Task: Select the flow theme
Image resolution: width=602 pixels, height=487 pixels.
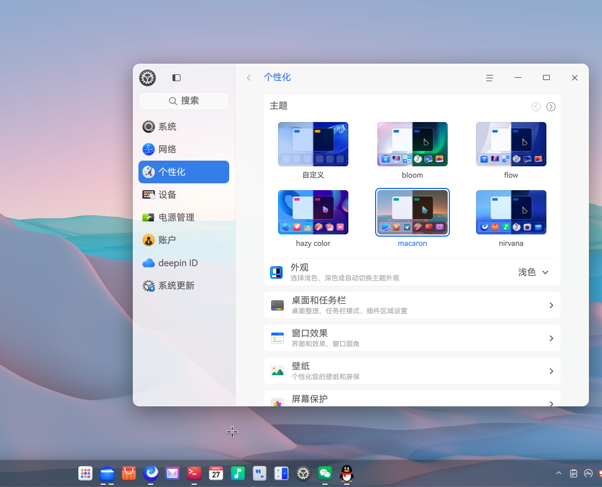Action: (511, 144)
